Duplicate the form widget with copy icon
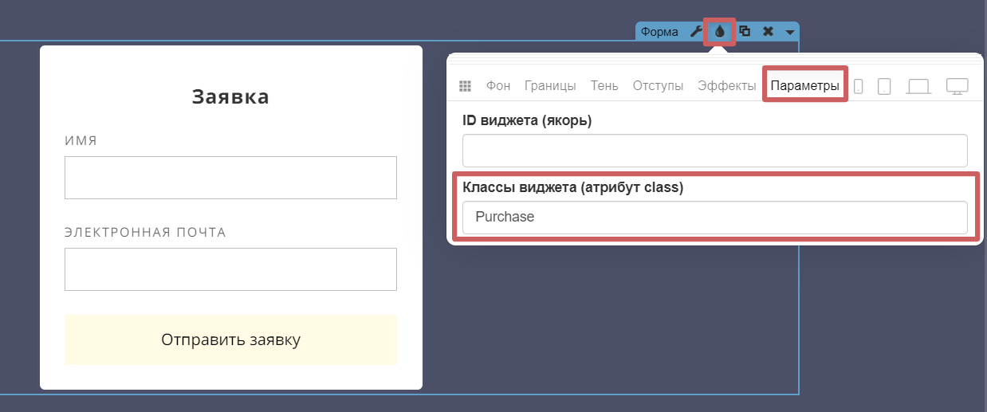The image size is (987, 412). pos(745,32)
